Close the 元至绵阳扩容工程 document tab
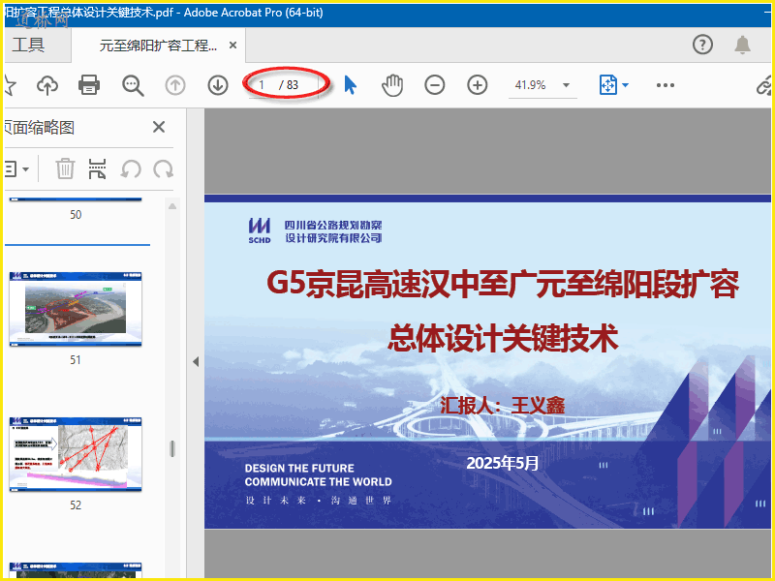775x581 pixels. [x=232, y=45]
